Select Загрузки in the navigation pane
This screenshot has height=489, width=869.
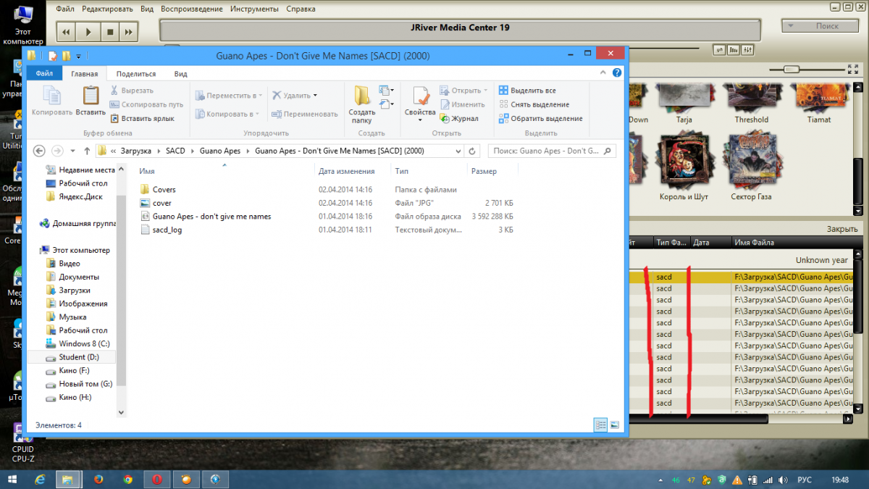pyautogui.click(x=75, y=290)
